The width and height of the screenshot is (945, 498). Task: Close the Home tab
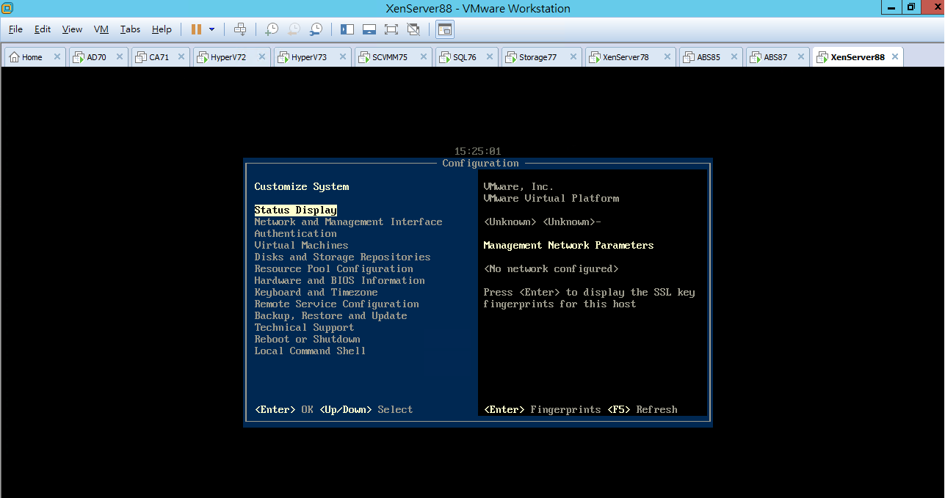(57, 57)
